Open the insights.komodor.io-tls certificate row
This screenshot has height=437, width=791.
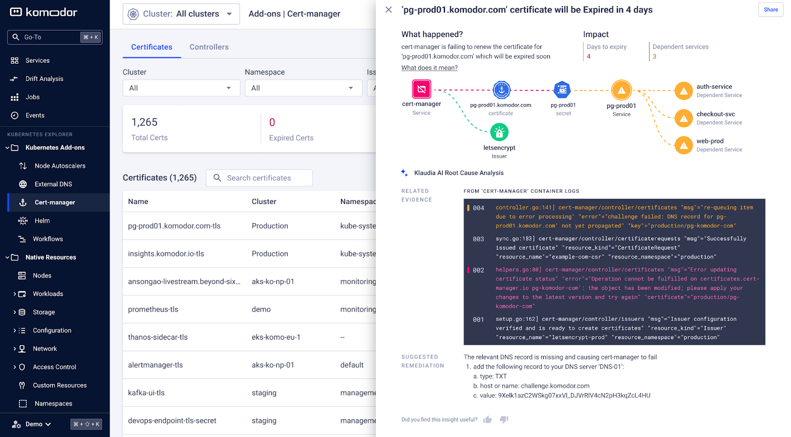click(x=249, y=254)
